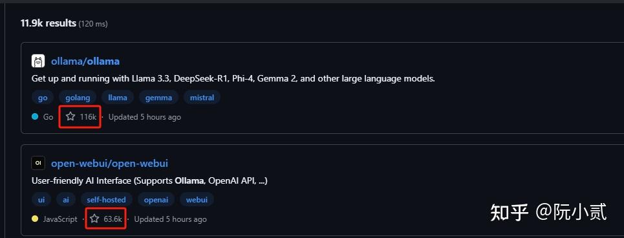Viewport: 624px width, 238px height.
Task: Click the ollama llama avatar icon
Action: point(38,61)
